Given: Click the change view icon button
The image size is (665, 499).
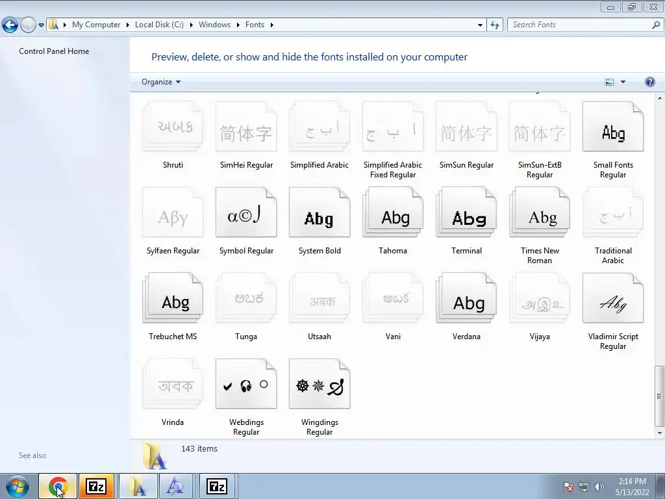Looking at the screenshot, I should (x=609, y=82).
